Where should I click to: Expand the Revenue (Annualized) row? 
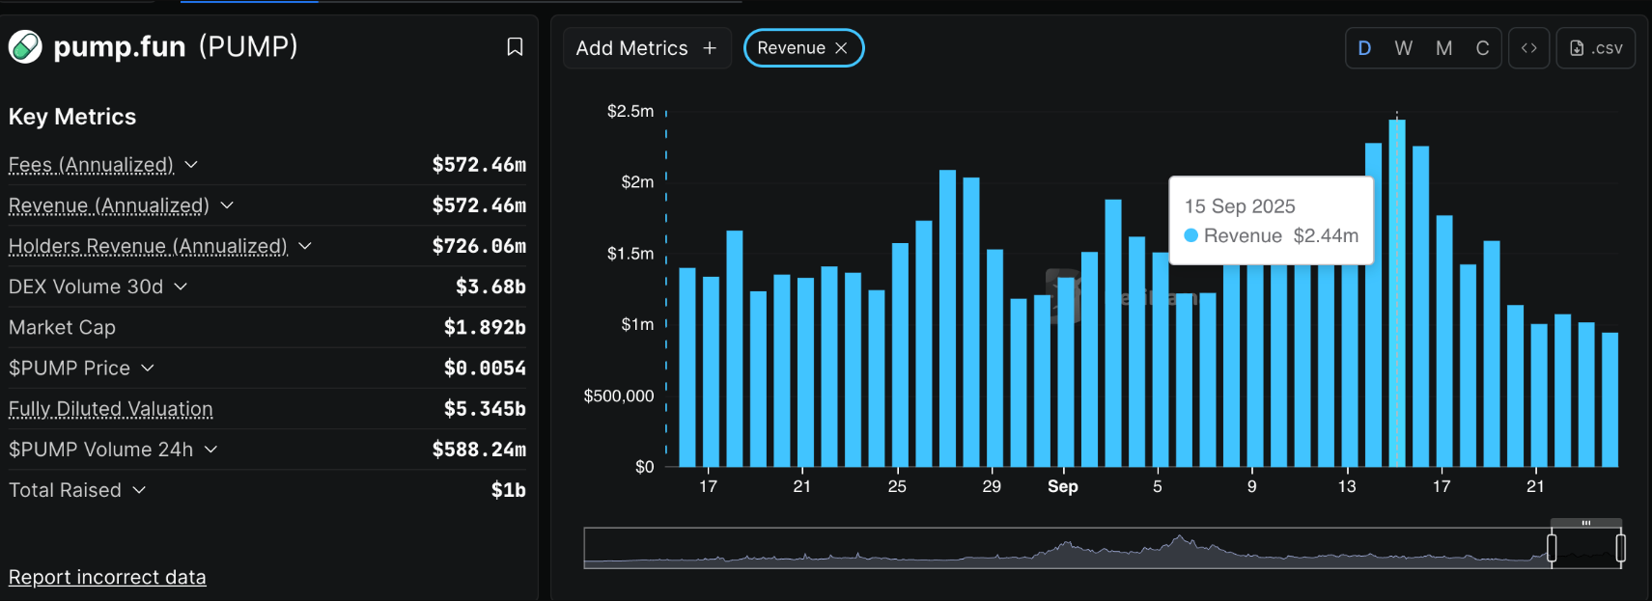[227, 205]
